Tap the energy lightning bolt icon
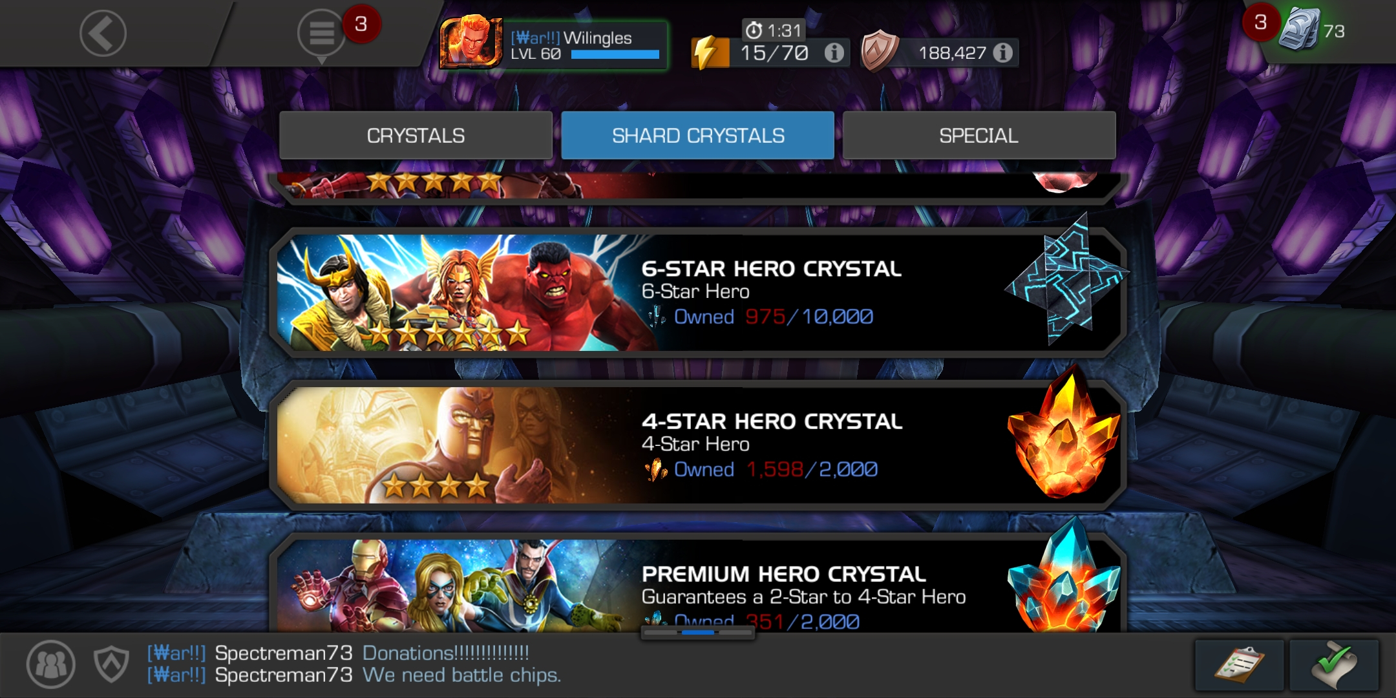 [709, 53]
